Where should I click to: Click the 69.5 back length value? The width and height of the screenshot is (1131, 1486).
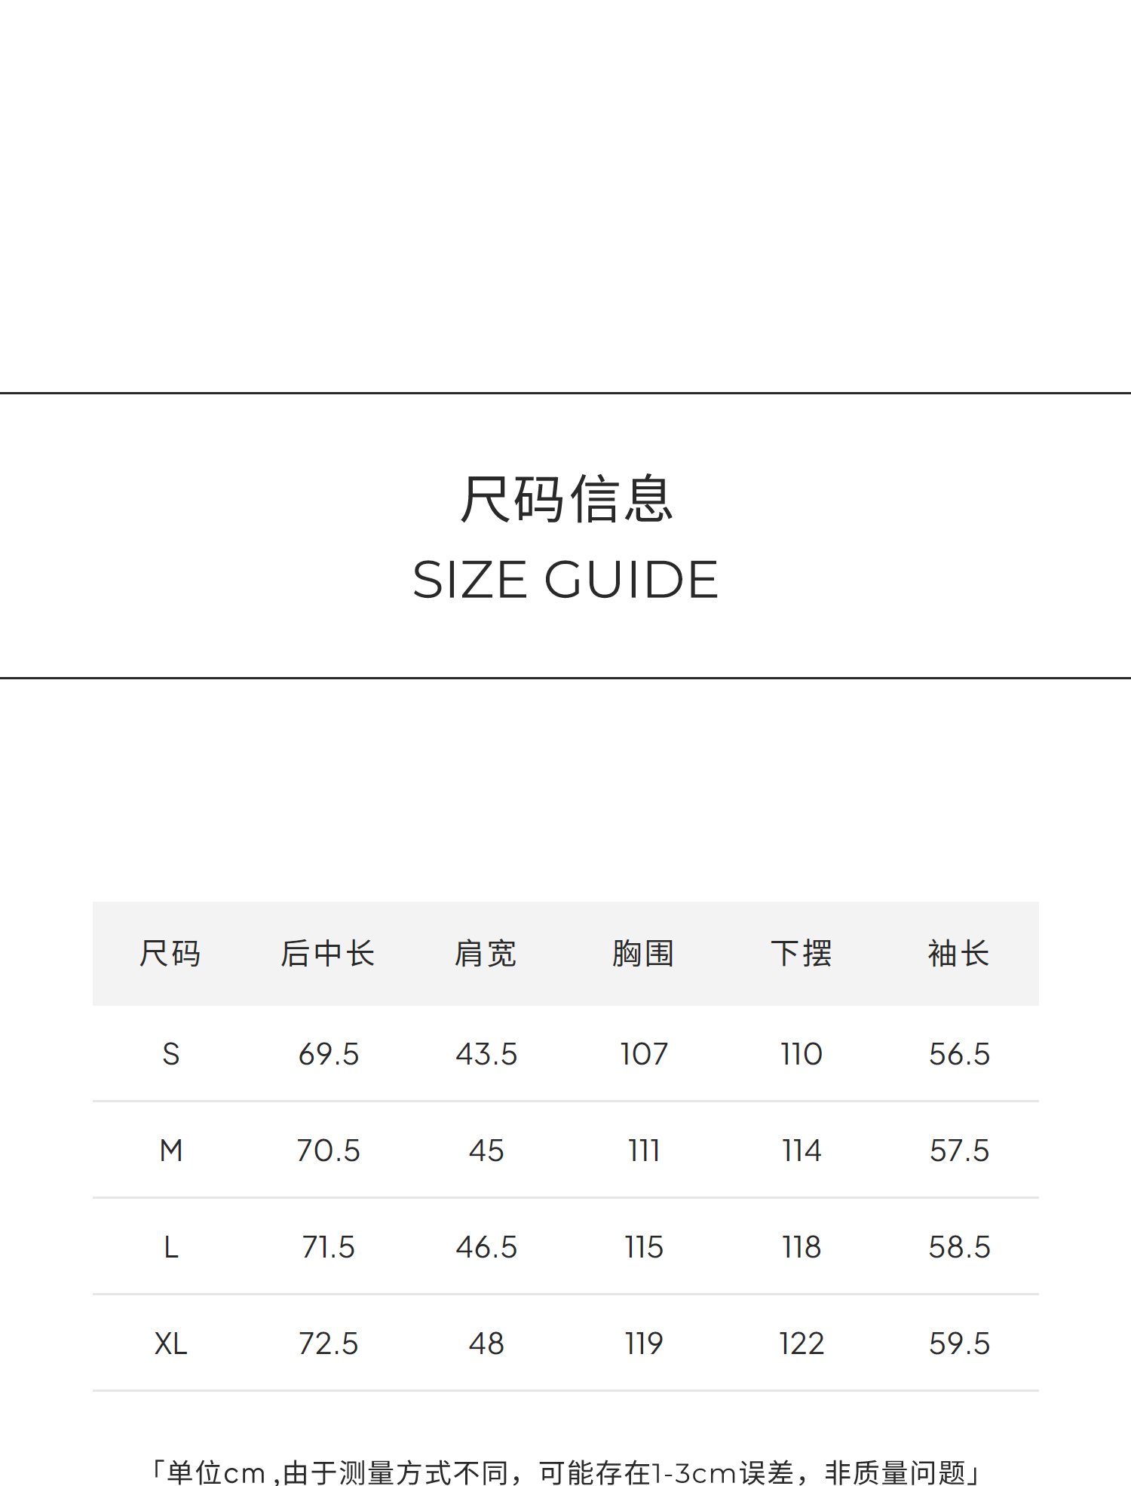point(329,1054)
